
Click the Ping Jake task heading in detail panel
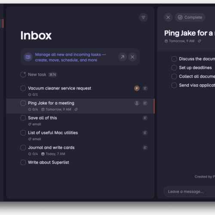coord(190,33)
